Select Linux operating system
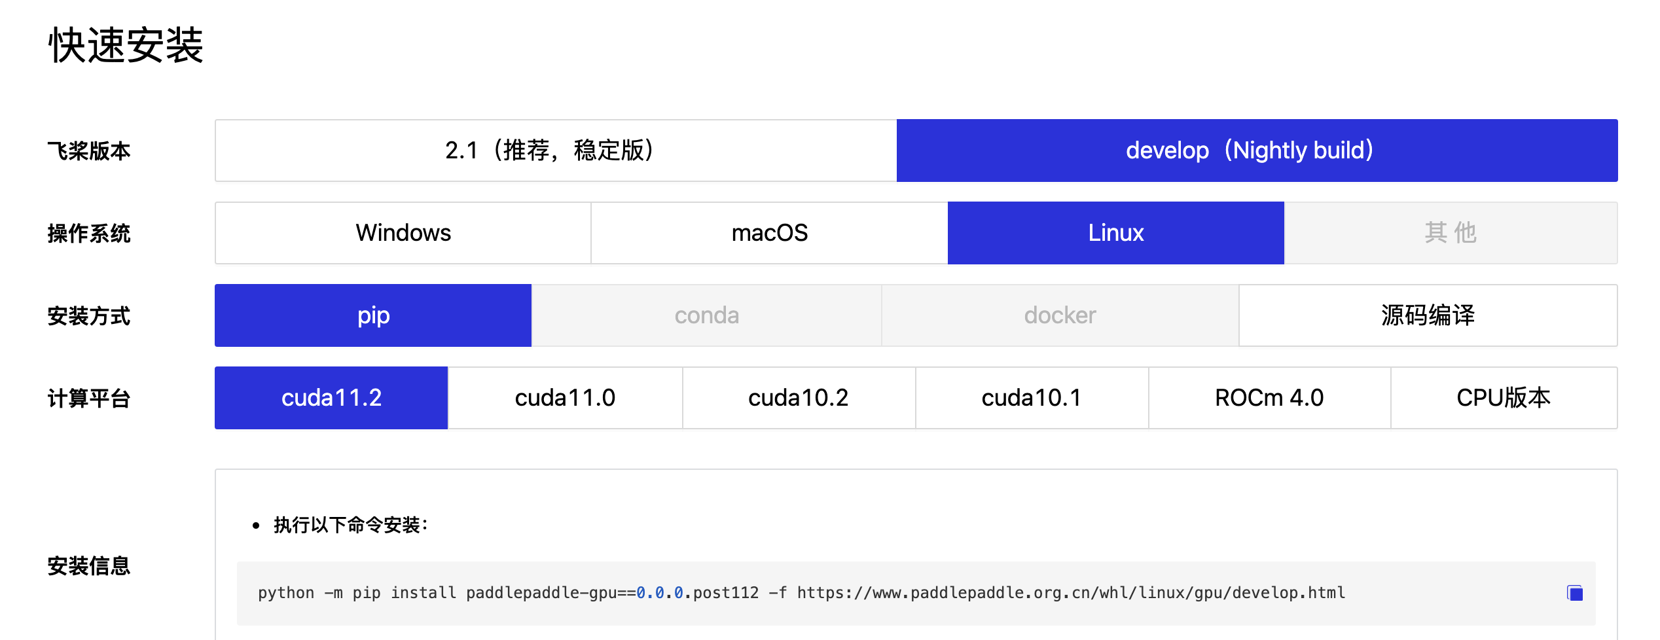1660x640 pixels. click(x=1115, y=232)
